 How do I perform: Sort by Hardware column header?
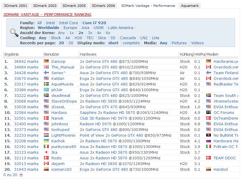88,54
